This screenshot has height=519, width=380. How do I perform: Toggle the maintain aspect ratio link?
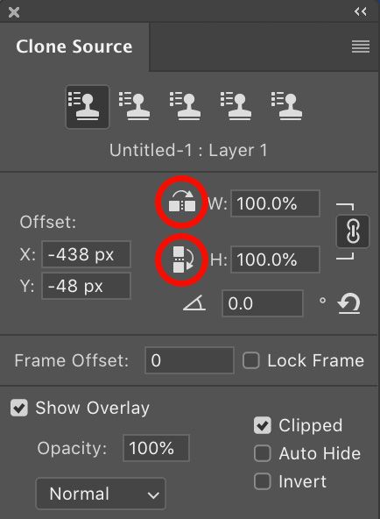353,231
